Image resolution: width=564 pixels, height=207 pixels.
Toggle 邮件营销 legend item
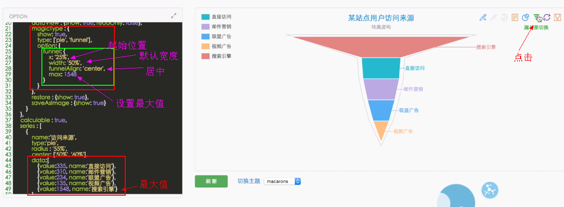(x=216, y=27)
